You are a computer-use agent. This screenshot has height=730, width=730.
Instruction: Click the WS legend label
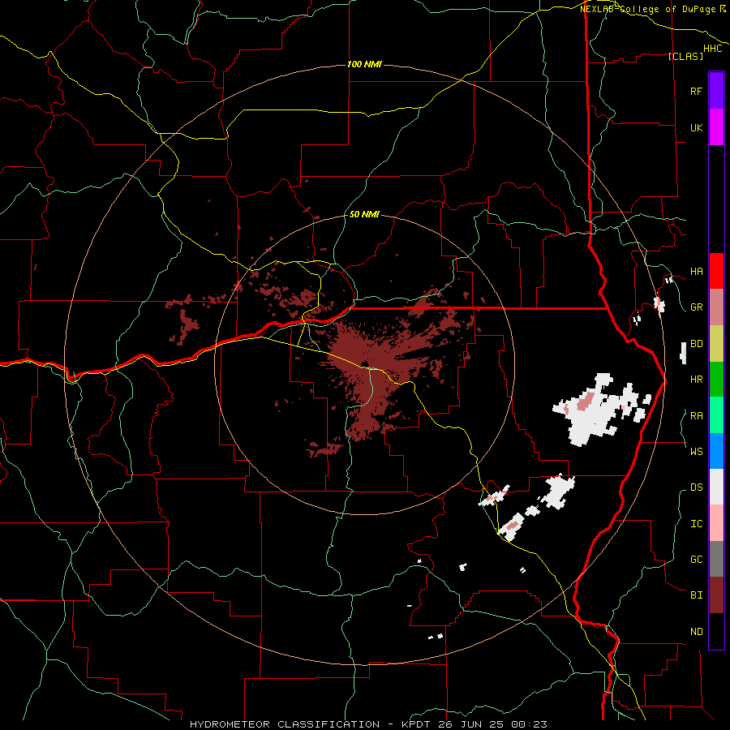[696, 451]
